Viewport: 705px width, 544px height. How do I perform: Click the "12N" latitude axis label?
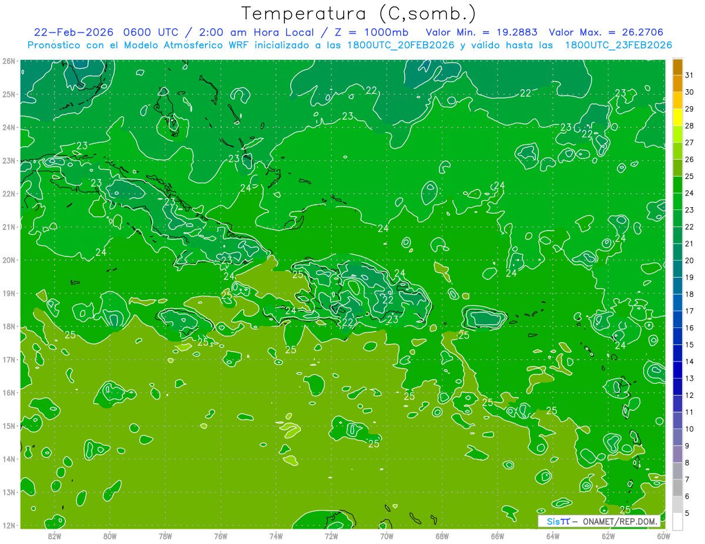(8, 525)
